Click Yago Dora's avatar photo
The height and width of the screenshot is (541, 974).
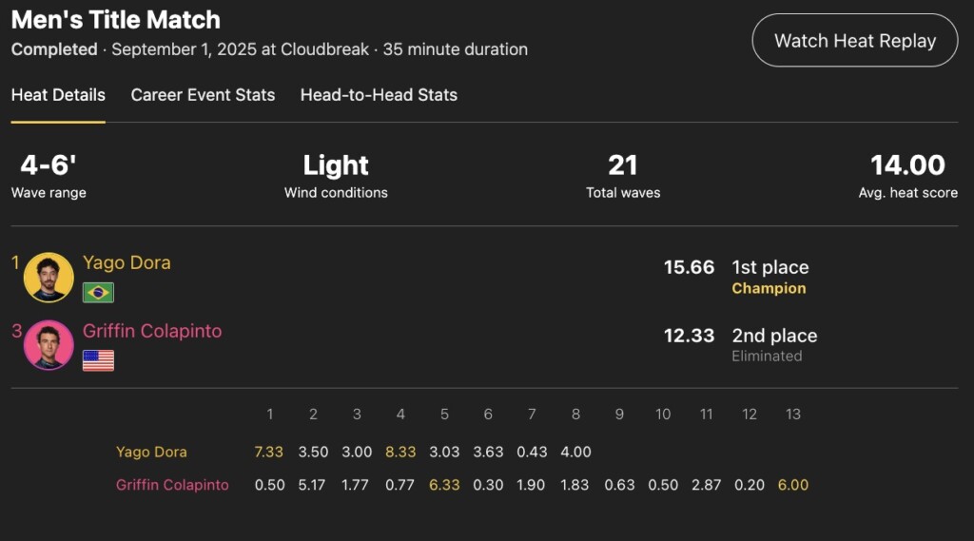49,277
